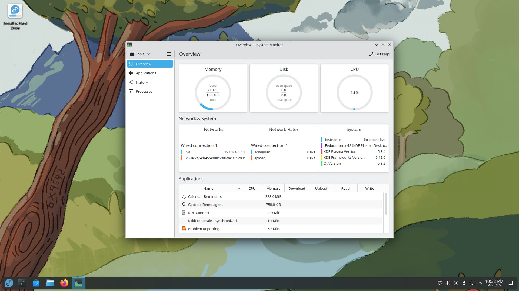Open the hamburger menu in System Monitor
519x291 pixels.
click(x=168, y=54)
